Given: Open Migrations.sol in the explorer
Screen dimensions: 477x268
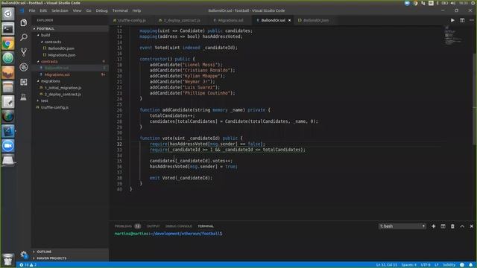Looking at the screenshot, I should click(x=57, y=74).
